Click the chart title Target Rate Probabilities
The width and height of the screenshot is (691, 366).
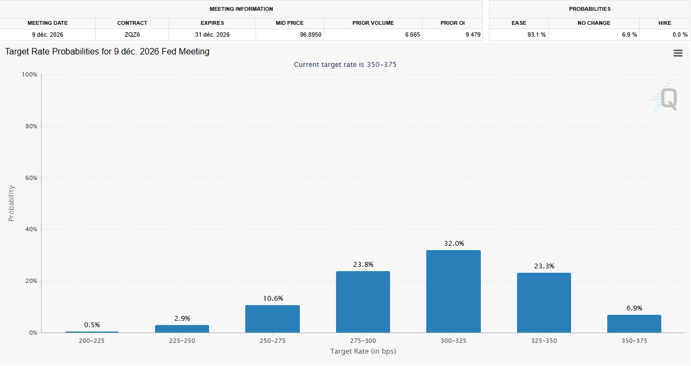(107, 51)
